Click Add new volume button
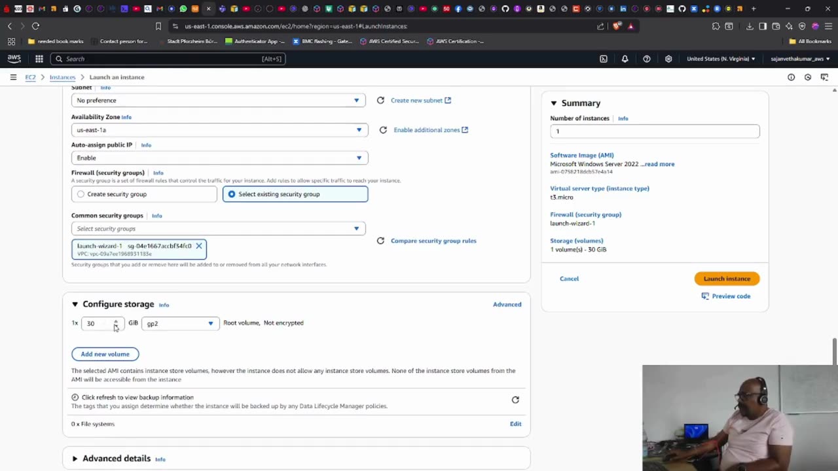The height and width of the screenshot is (471, 838). pyautogui.click(x=105, y=354)
